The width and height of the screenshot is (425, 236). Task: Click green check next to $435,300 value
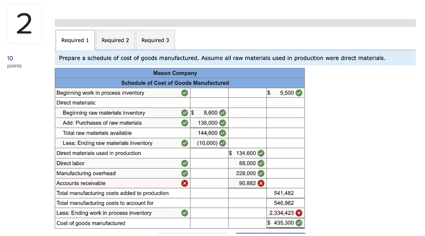pyautogui.click(x=299, y=223)
